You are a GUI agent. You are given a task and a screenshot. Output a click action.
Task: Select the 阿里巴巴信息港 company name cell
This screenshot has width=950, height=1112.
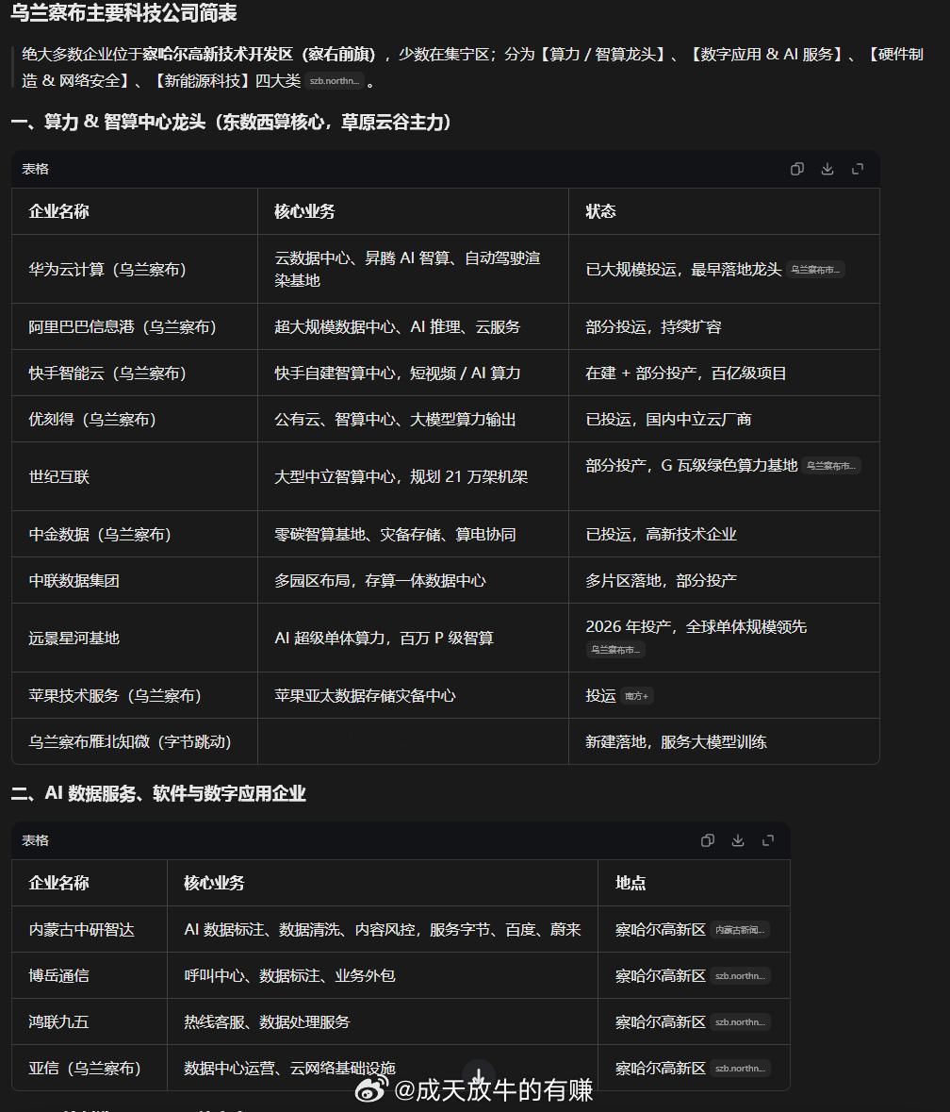pos(135,327)
